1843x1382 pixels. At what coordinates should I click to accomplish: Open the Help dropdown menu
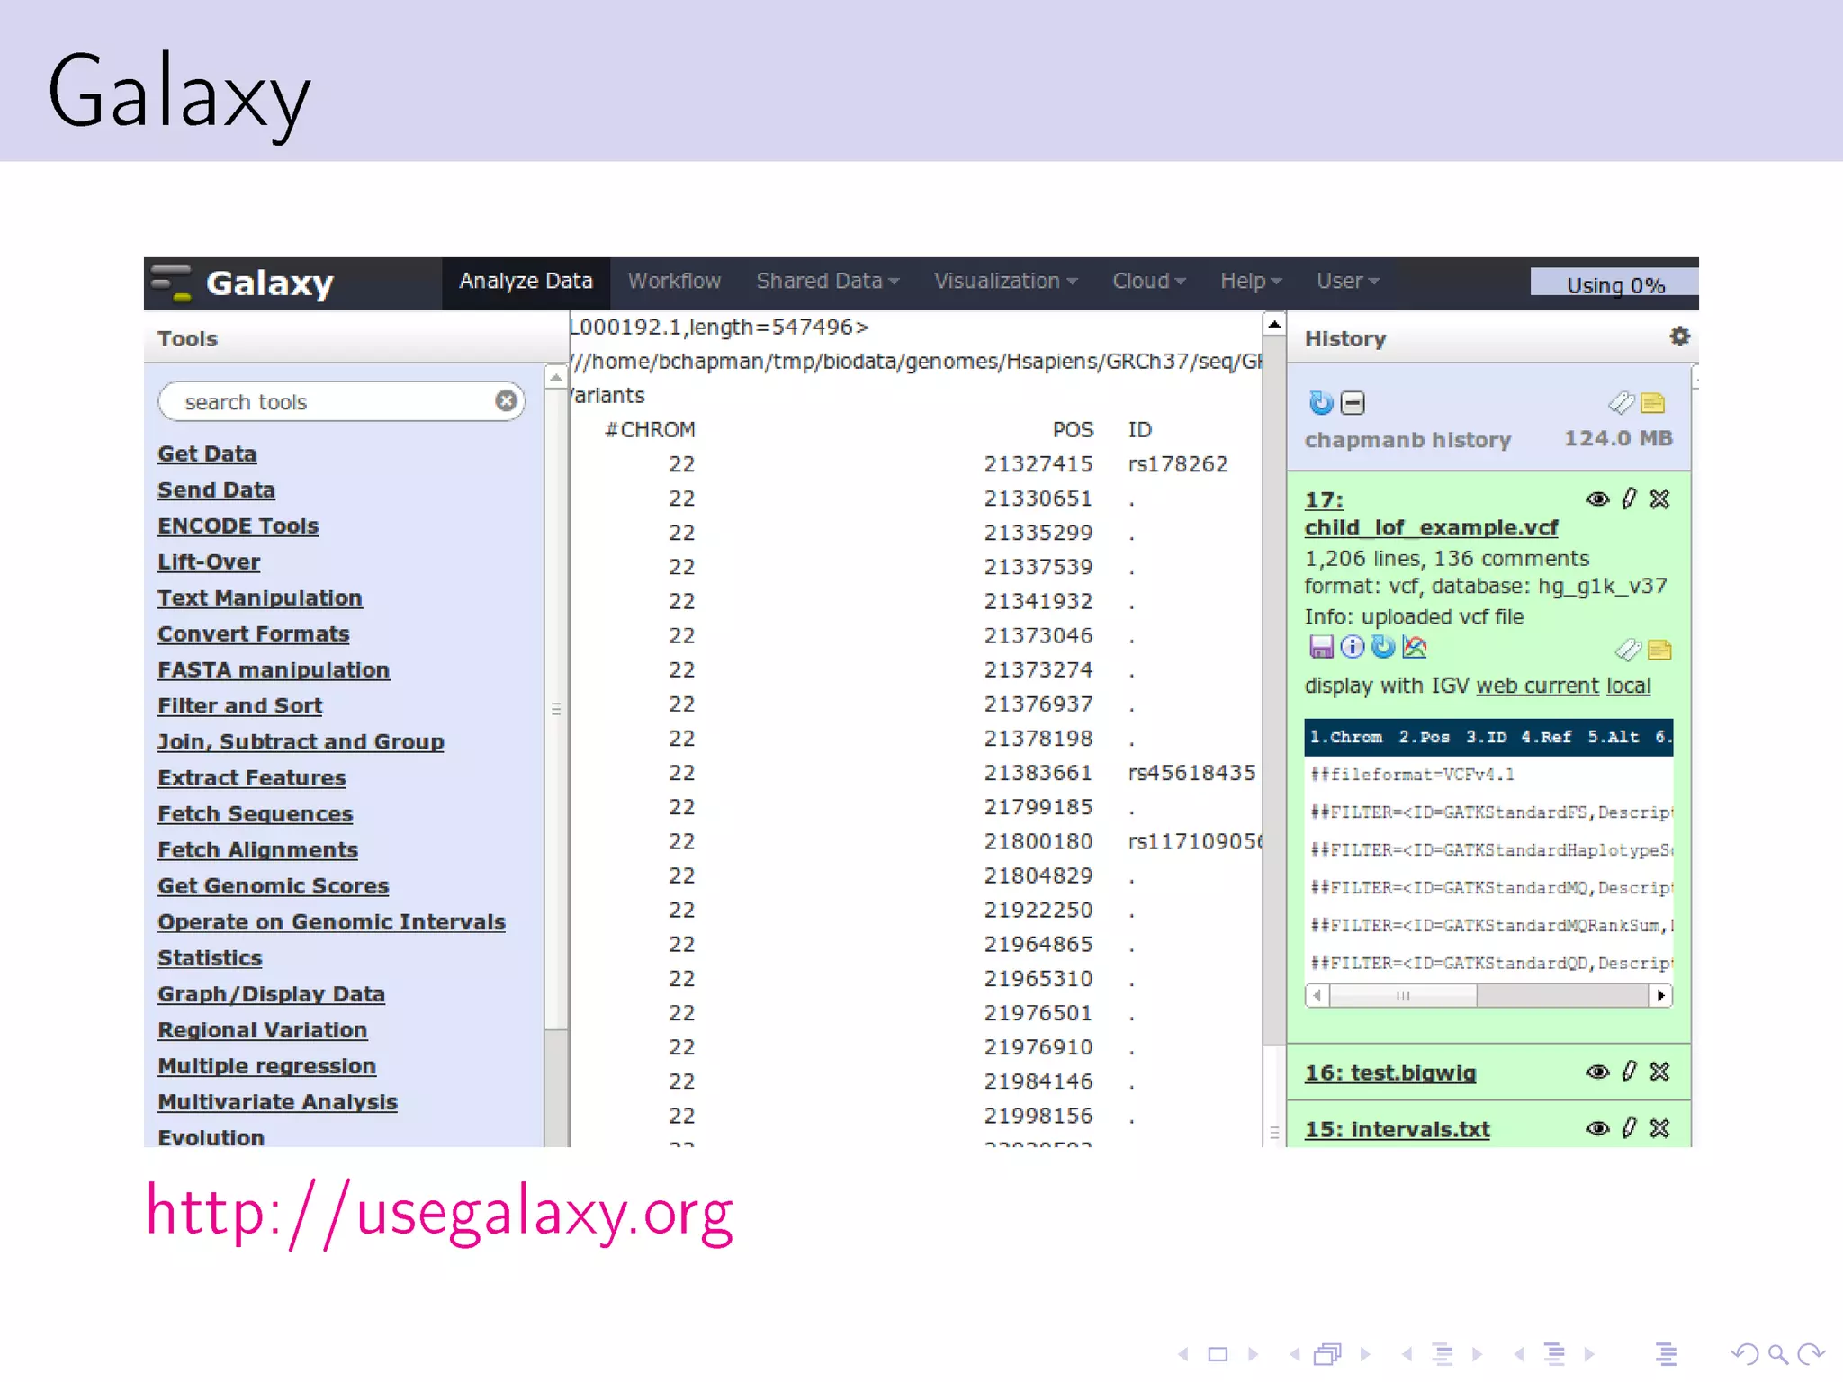click(1251, 281)
